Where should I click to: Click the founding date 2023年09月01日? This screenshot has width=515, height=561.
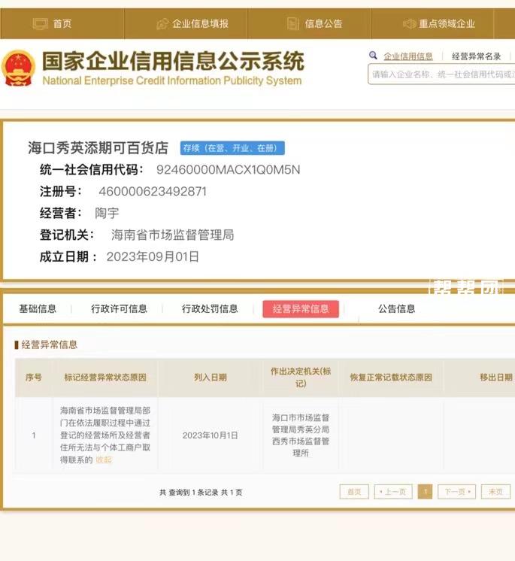[x=153, y=257]
